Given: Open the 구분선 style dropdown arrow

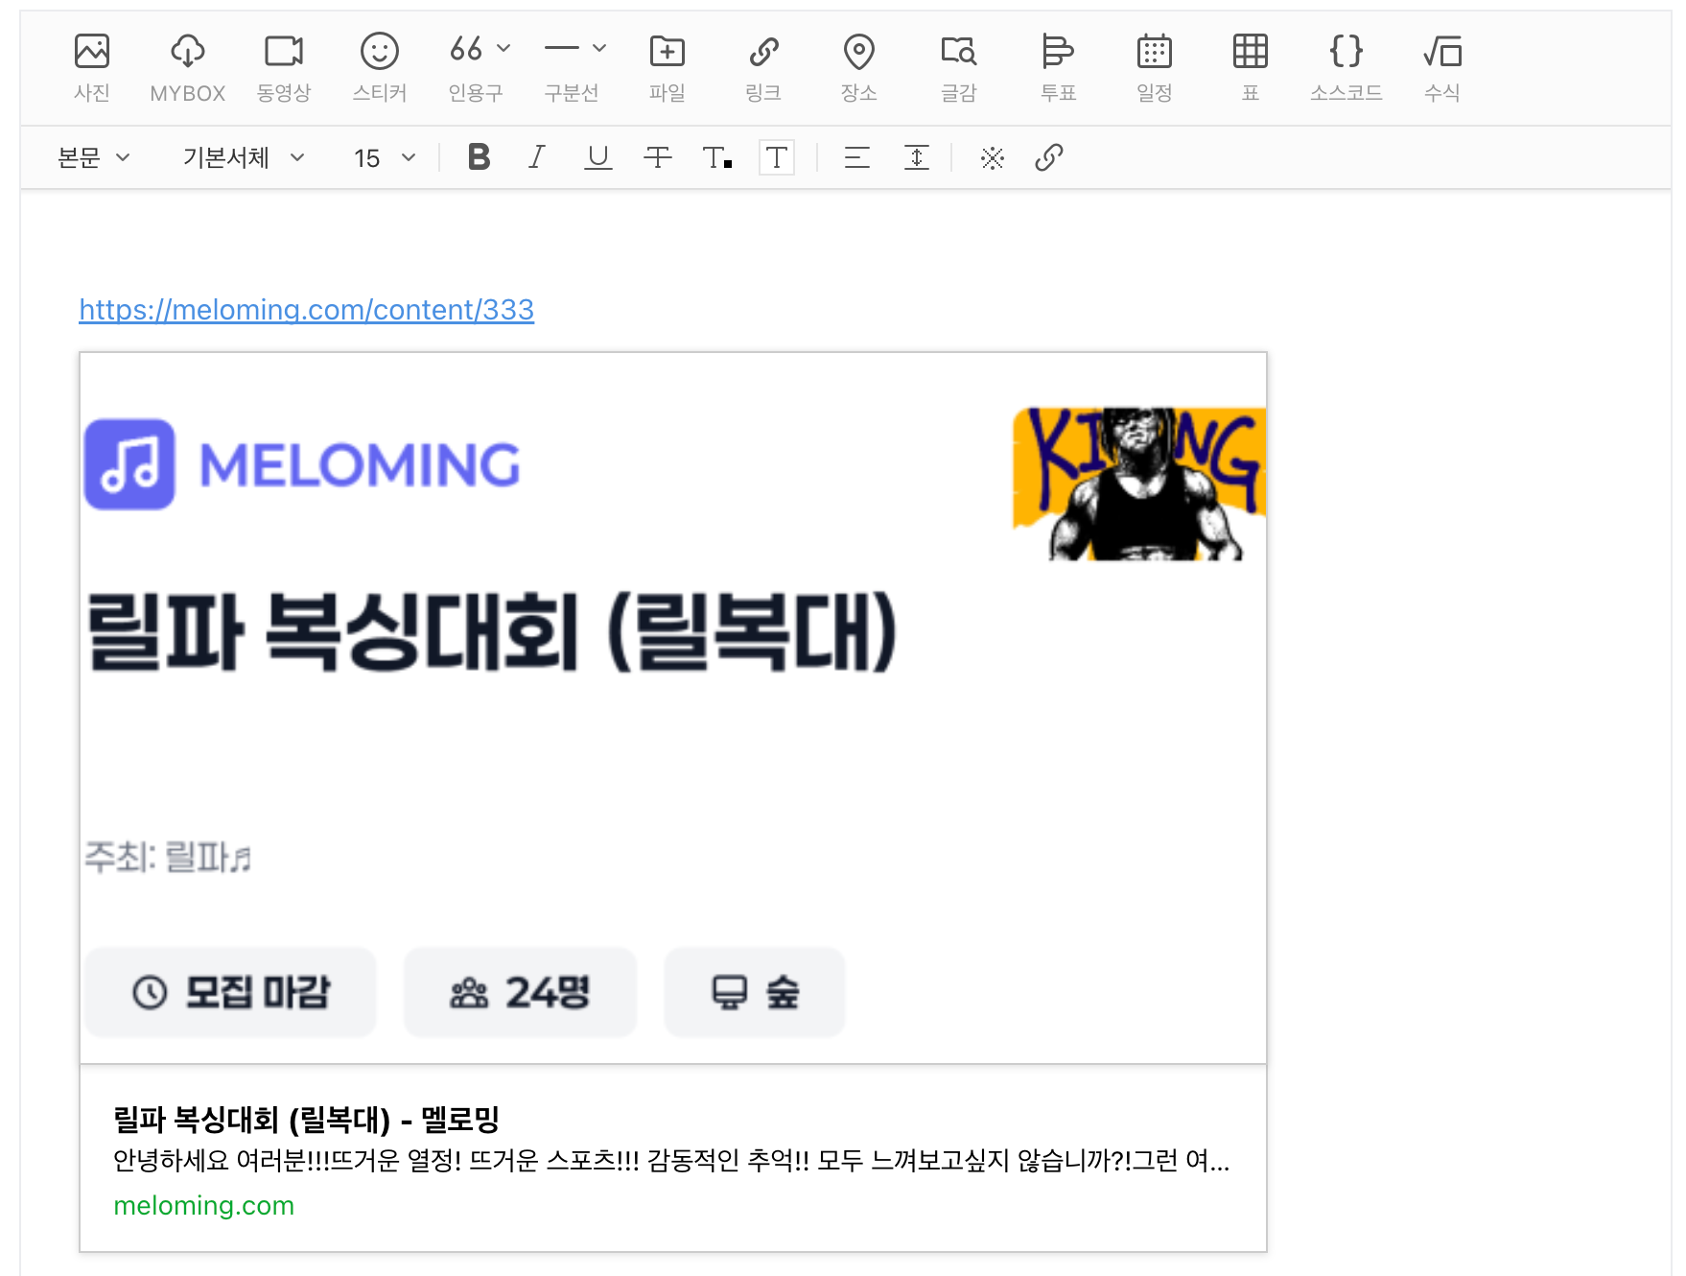Looking at the screenshot, I should coord(599,48).
